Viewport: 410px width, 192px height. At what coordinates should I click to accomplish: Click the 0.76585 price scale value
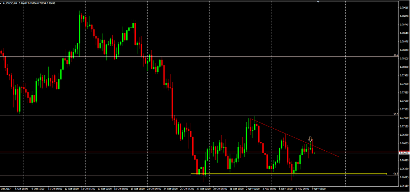[405, 160]
